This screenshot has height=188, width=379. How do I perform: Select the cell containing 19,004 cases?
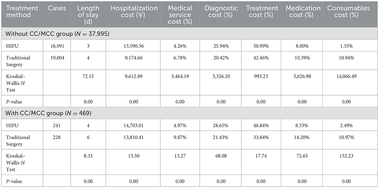tap(57, 58)
